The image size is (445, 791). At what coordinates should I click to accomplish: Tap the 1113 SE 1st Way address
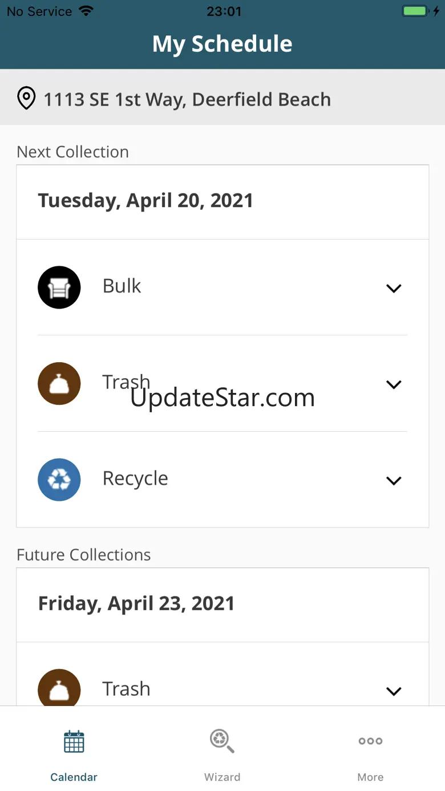click(x=187, y=99)
